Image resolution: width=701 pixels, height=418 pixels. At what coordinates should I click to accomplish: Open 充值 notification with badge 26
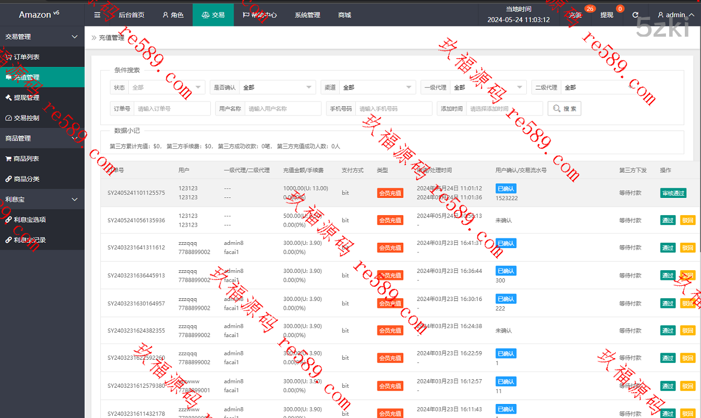tap(575, 15)
